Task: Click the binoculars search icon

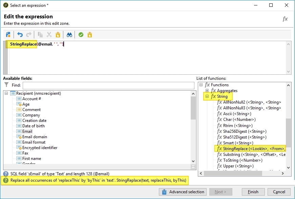Action: [69, 35]
